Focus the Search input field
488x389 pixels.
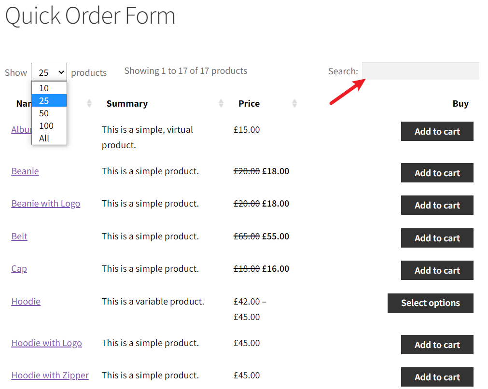pos(420,71)
